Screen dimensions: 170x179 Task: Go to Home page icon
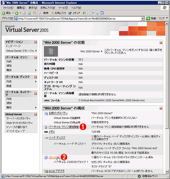tap(35, 13)
